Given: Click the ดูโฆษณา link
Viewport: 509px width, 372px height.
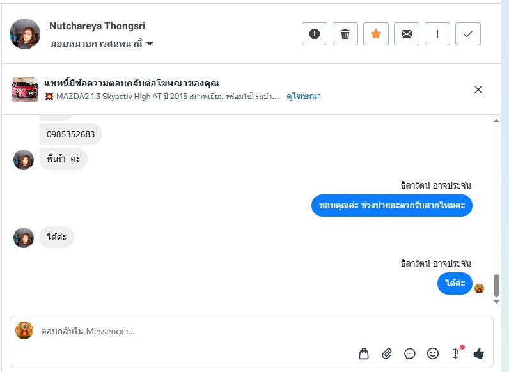Looking at the screenshot, I should coord(304,97).
